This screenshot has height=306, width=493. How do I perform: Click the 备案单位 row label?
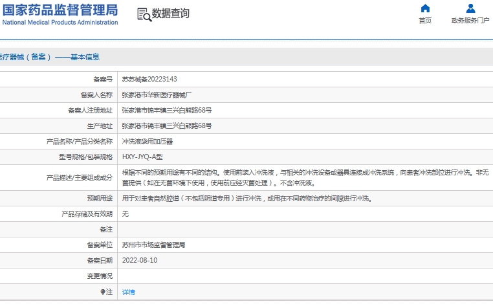[100, 245]
